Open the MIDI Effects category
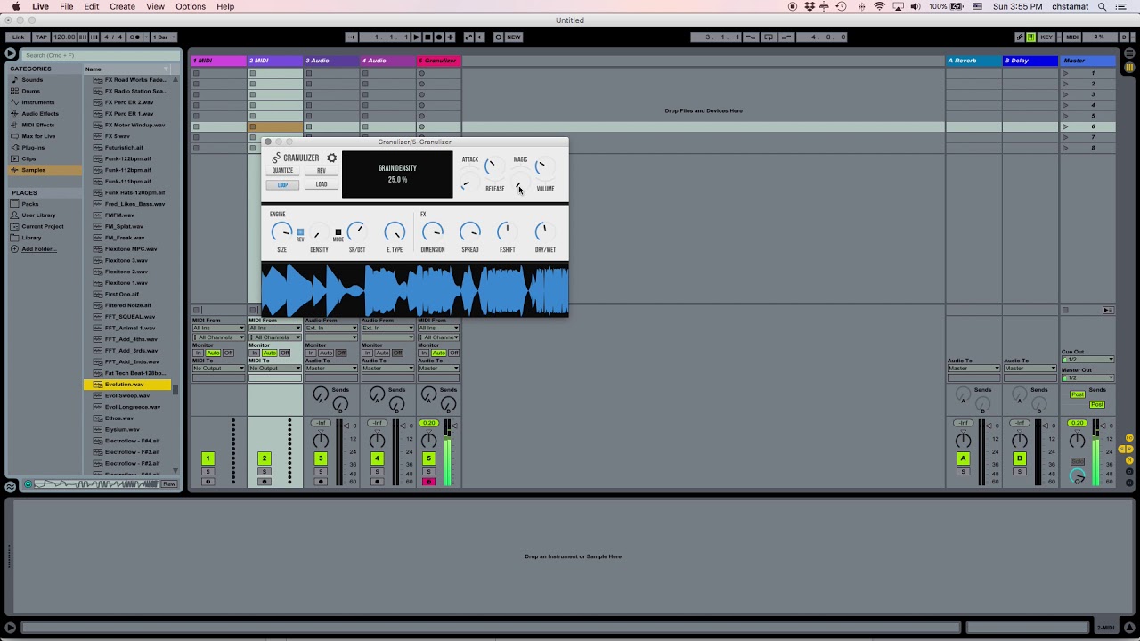The height and width of the screenshot is (641, 1140). (38, 125)
